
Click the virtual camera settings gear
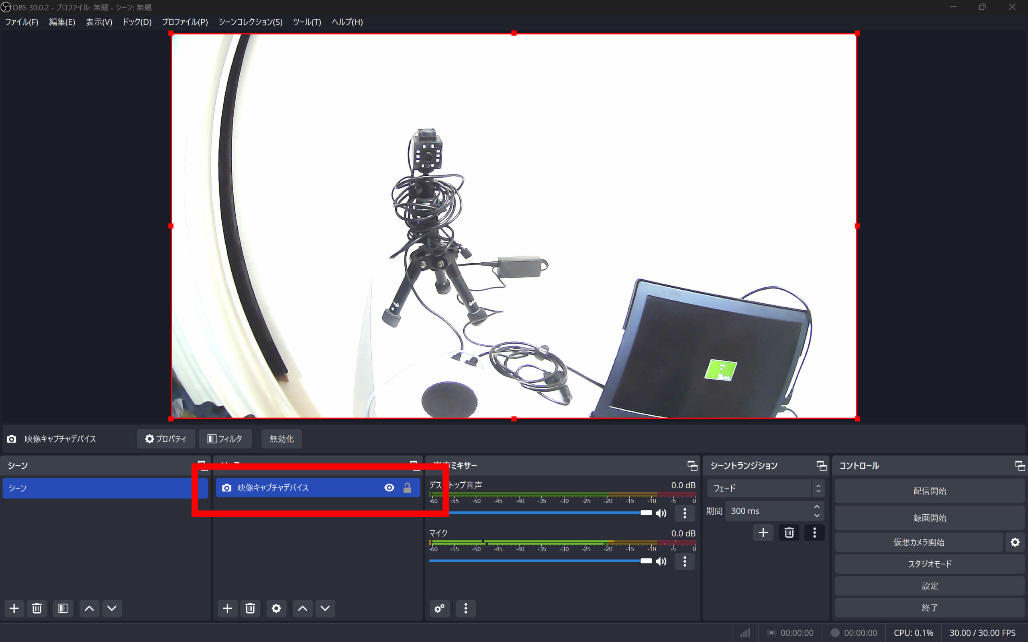coord(1015,542)
